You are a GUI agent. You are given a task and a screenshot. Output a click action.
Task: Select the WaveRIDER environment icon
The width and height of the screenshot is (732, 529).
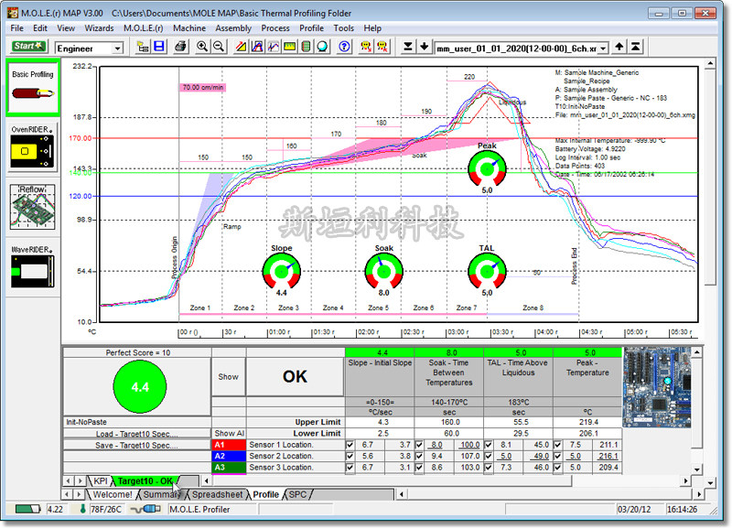33,267
